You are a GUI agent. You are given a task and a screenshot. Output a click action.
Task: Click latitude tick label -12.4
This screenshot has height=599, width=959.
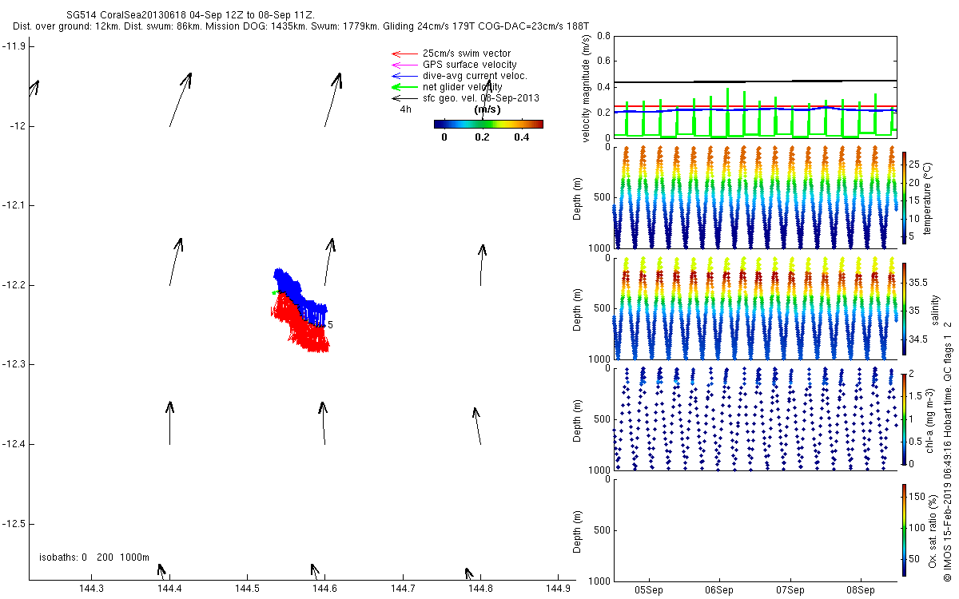click(14, 444)
